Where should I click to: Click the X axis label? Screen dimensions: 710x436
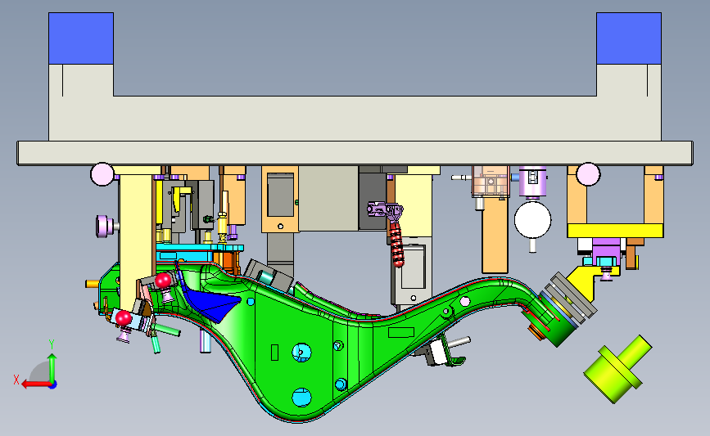coord(16,380)
